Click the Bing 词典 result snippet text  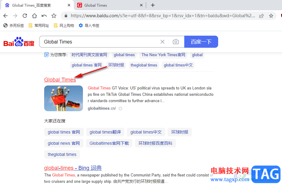pyautogui.click(x=129, y=178)
